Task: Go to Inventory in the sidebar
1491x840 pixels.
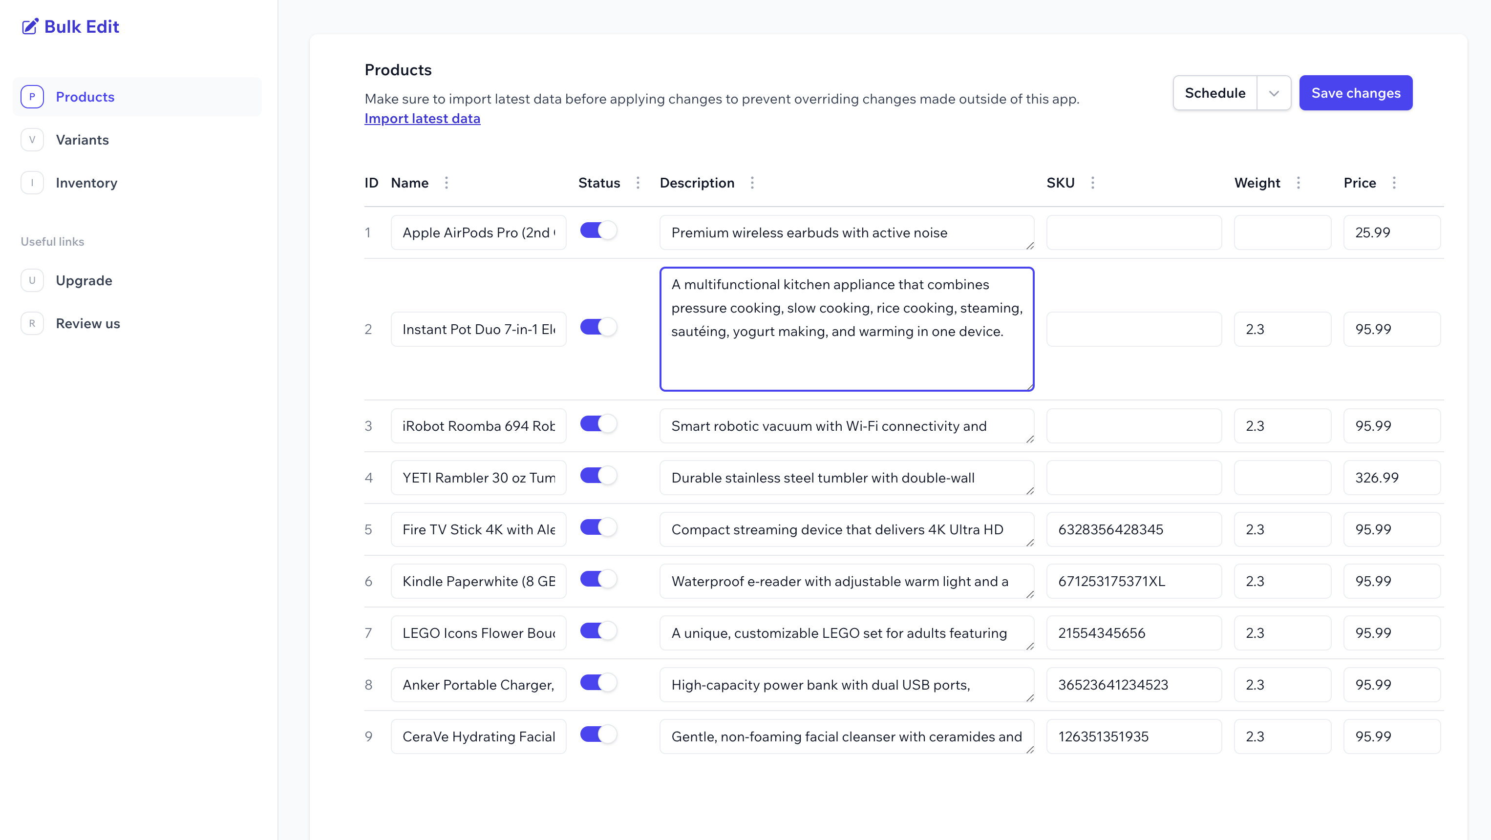Action: 137,183
